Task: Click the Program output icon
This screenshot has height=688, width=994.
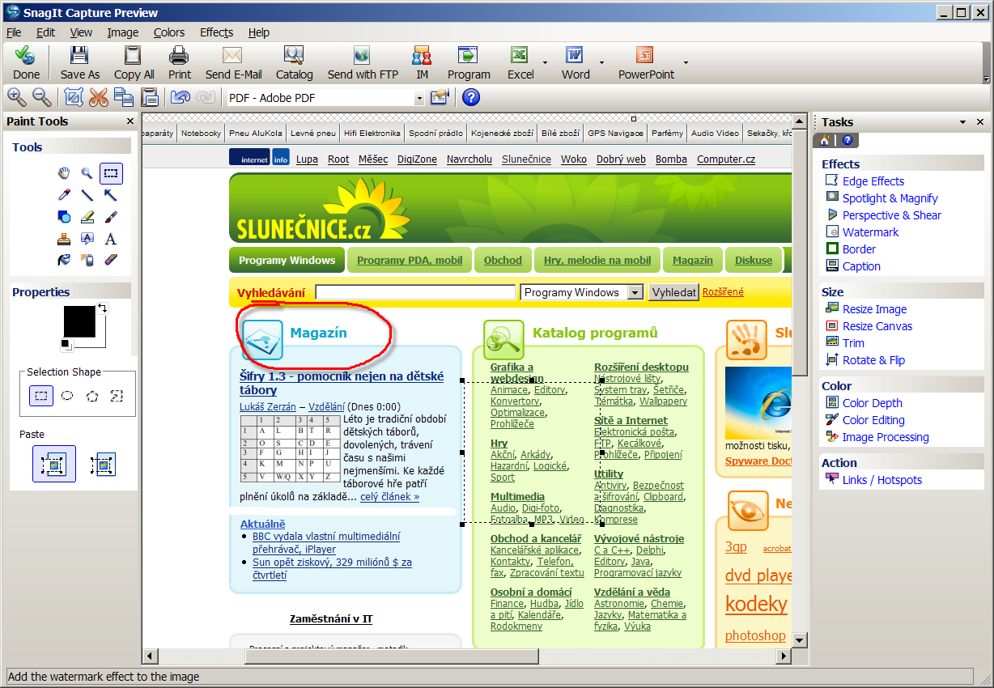Action: coord(468,56)
